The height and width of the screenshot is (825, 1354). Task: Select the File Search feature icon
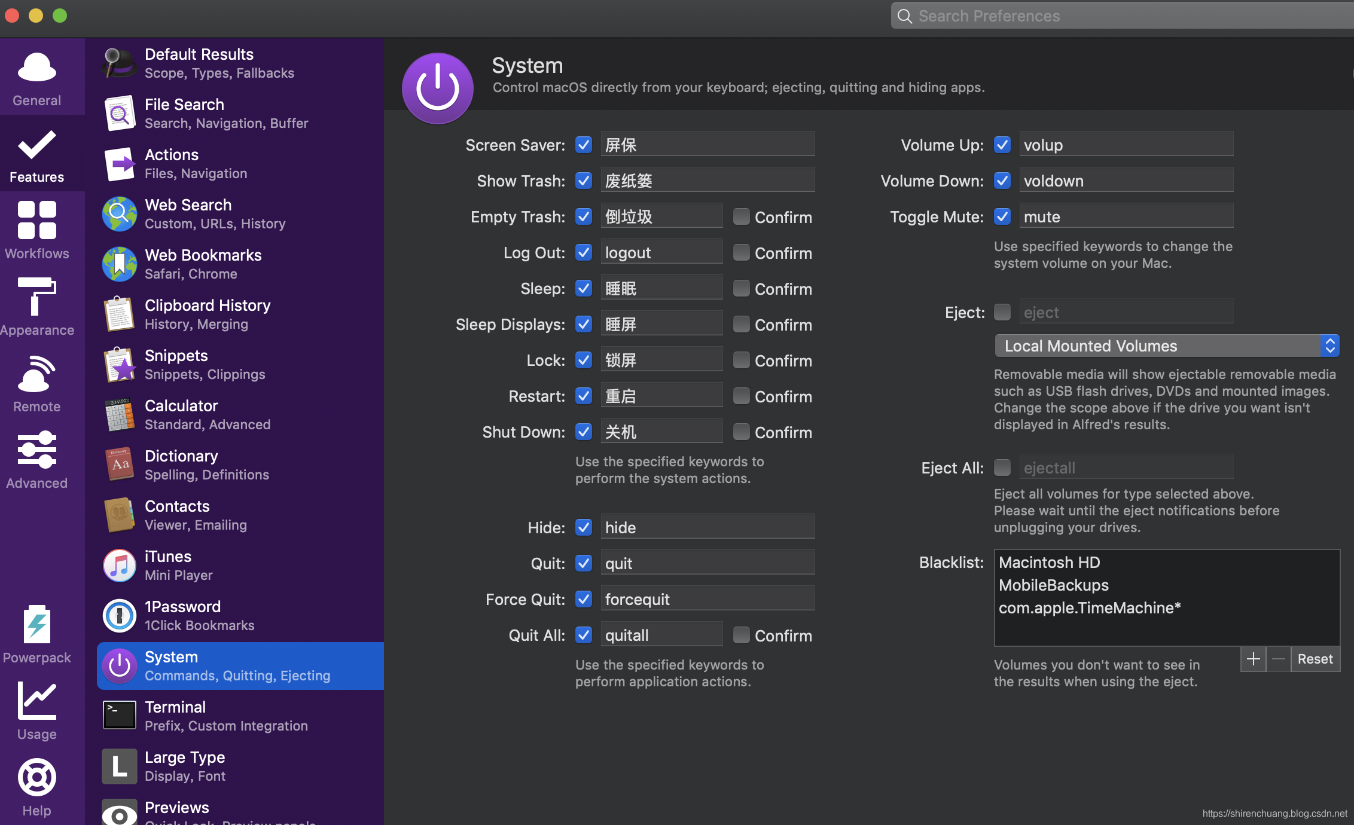click(x=120, y=114)
